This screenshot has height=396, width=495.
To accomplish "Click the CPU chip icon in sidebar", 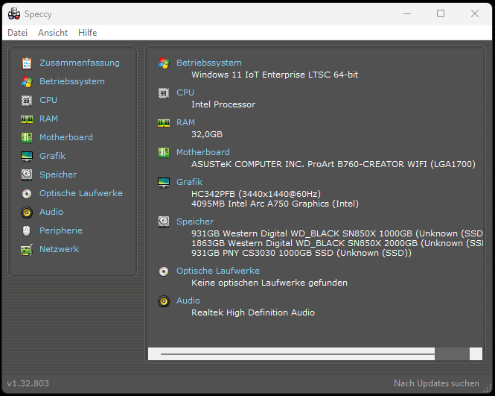I will click(27, 101).
